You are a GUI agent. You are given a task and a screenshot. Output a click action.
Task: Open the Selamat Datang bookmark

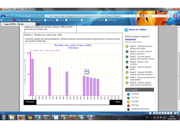pyautogui.click(x=73, y=20)
